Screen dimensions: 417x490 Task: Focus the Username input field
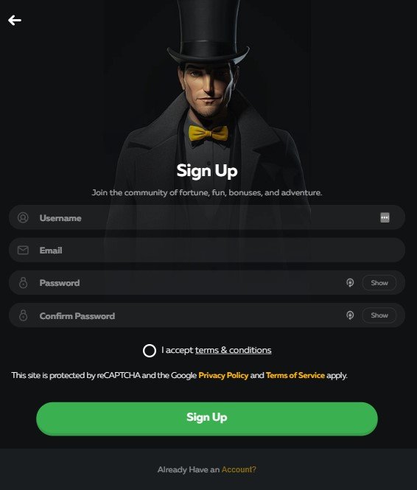[x=207, y=217]
